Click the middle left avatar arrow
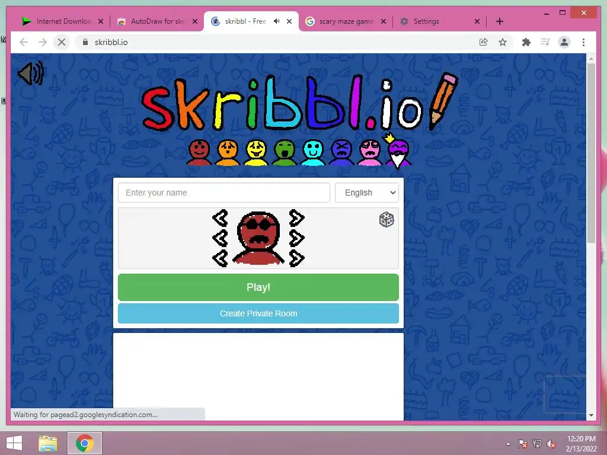The image size is (607, 455). pos(221,238)
